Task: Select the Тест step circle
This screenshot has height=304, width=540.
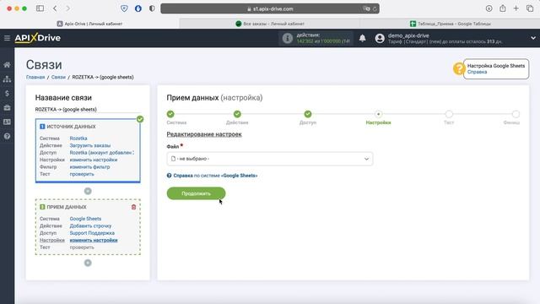Action: point(449,114)
